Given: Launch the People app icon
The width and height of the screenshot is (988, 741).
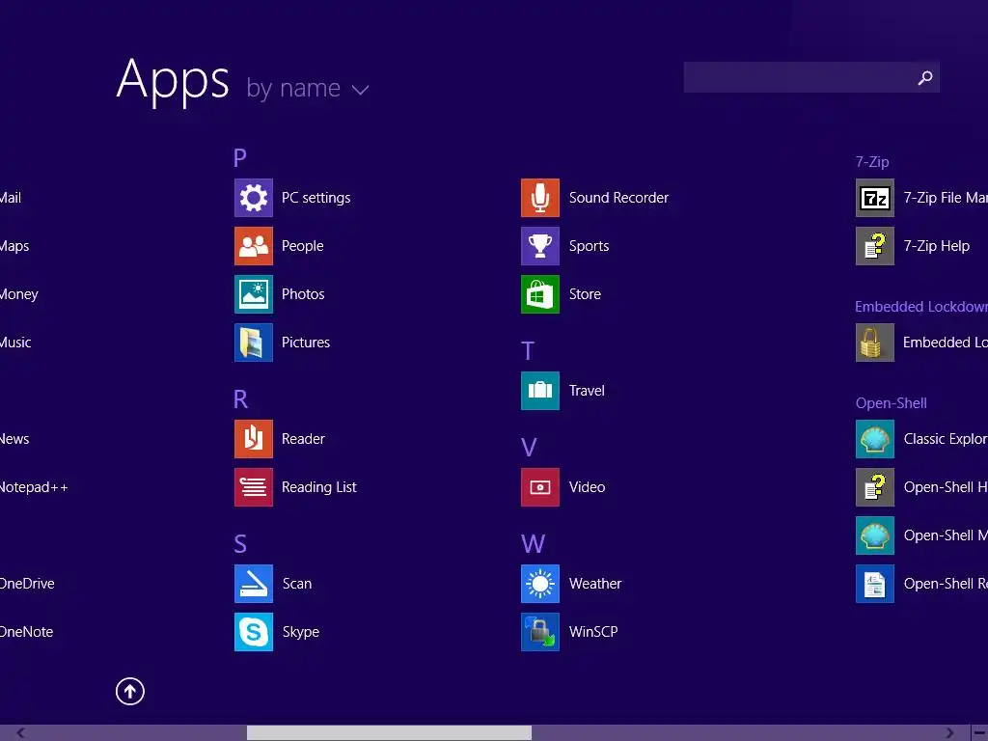Looking at the screenshot, I should [254, 246].
